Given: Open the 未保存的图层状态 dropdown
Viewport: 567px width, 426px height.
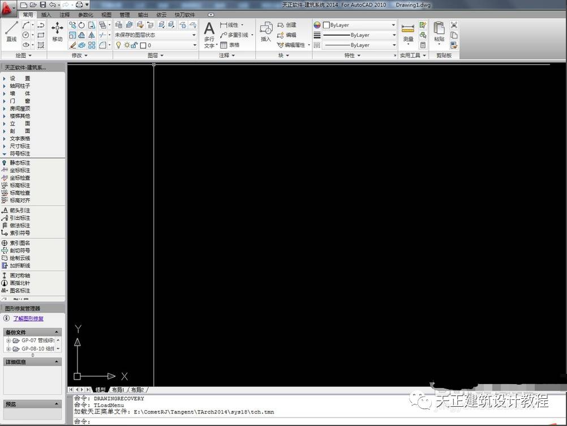Looking at the screenshot, I should [156, 35].
